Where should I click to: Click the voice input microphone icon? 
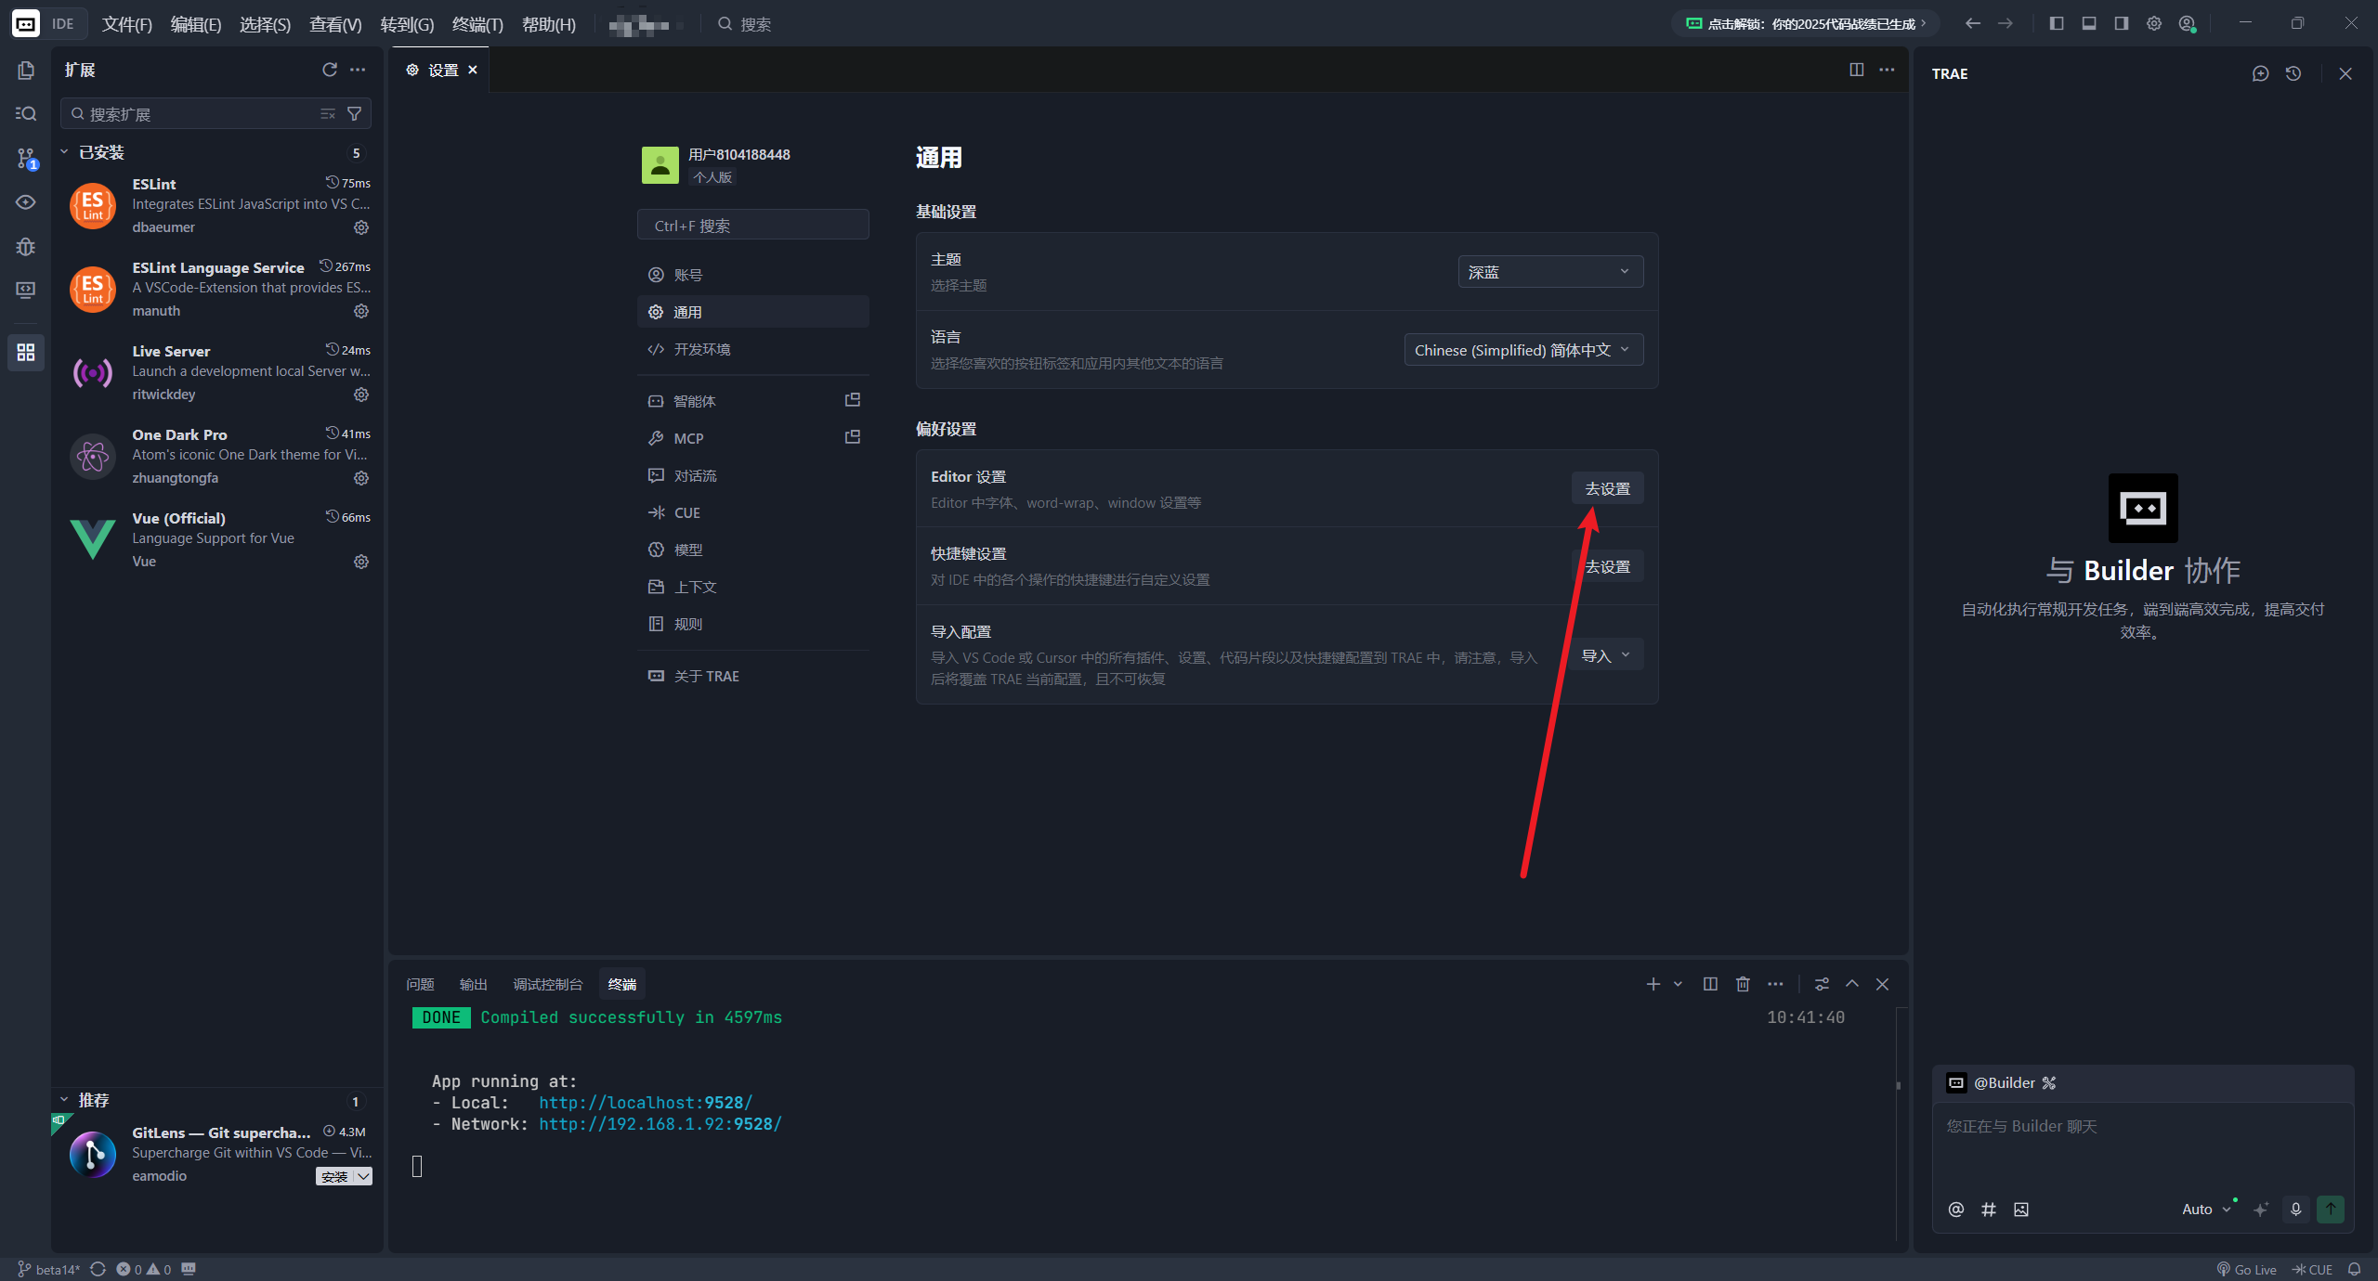point(2295,1209)
